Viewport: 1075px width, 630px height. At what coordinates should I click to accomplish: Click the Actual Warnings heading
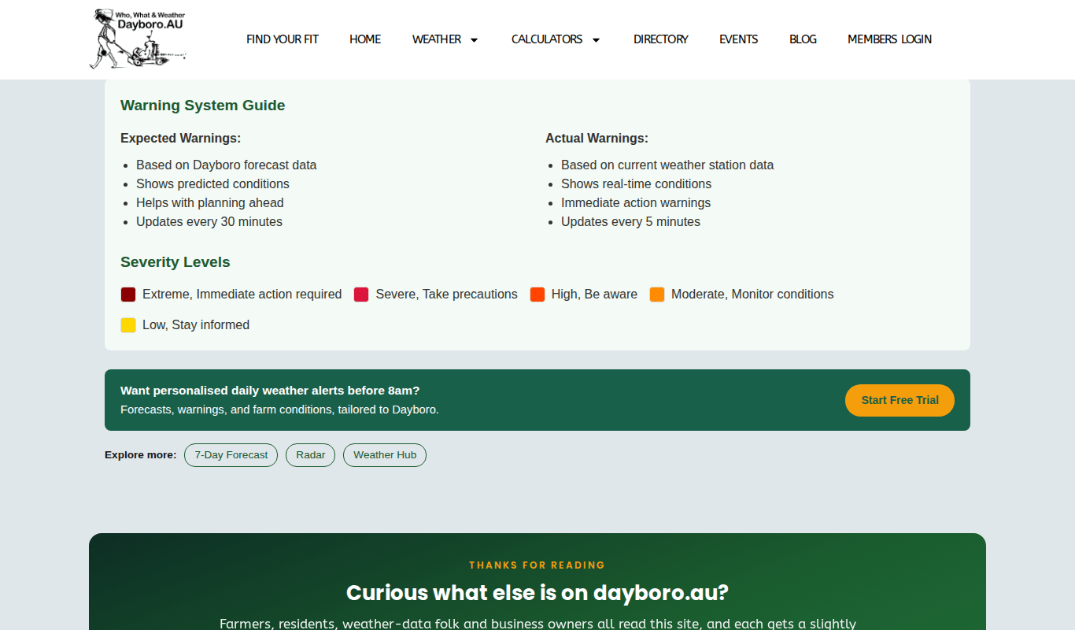pos(597,139)
